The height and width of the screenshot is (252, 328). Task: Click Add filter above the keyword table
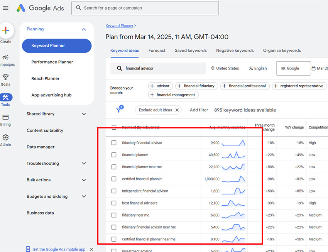point(199,110)
